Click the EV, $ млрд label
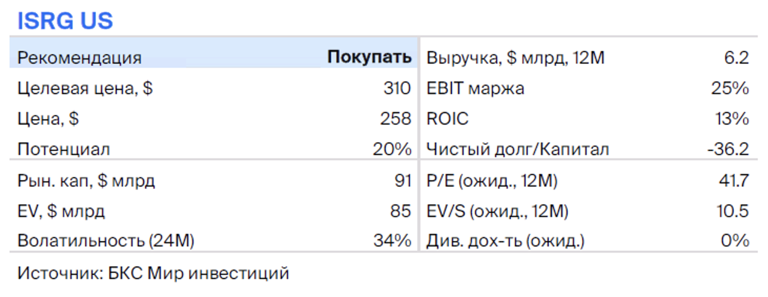The width and height of the screenshot is (768, 297). click(x=61, y=212)
